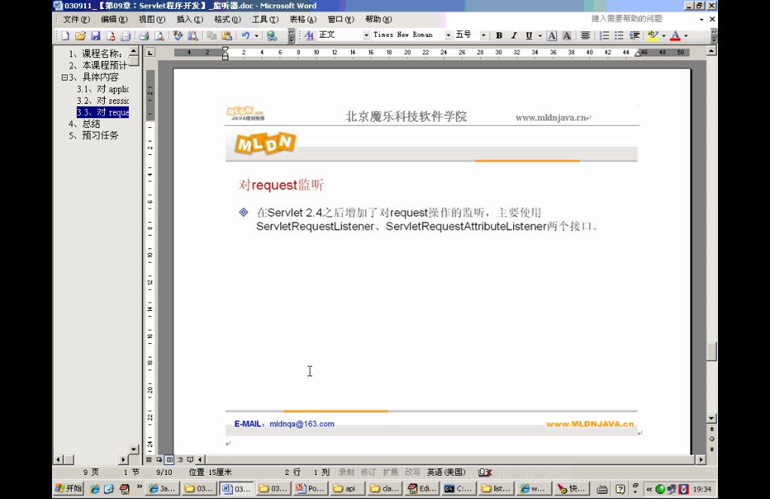Image resolution: width=770 pixels, height=499 pixels.
Task: Run the spelling and grammar check
Action: 177,35
